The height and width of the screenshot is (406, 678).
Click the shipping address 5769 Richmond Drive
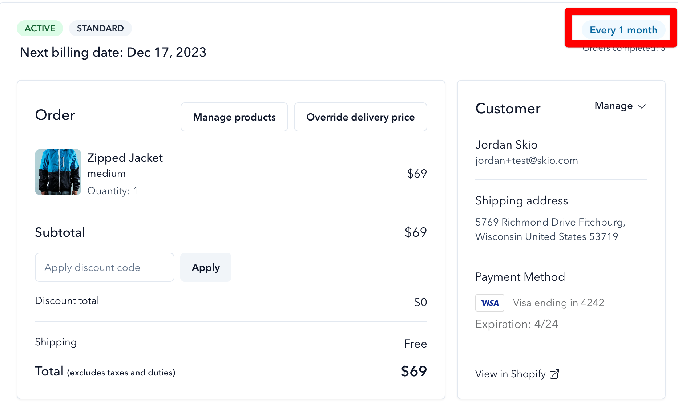[550, 230]
